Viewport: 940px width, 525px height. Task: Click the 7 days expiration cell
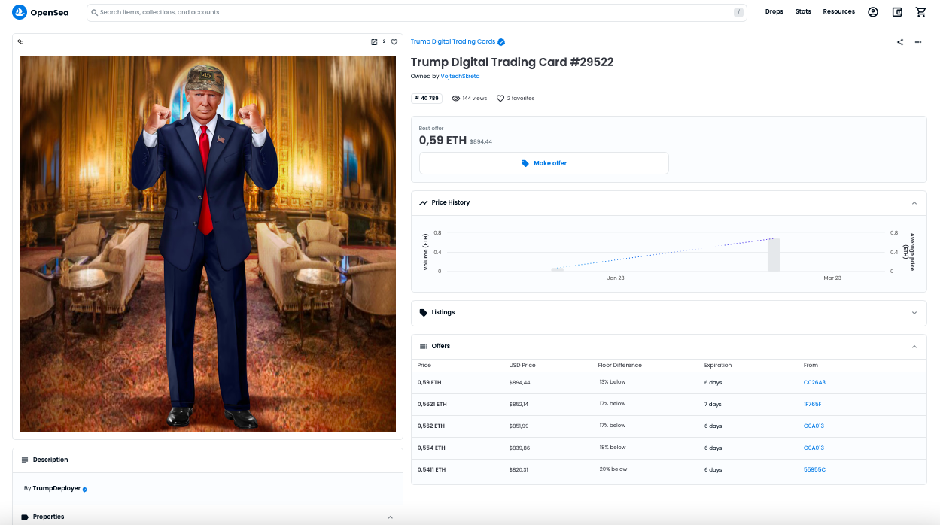[713, 405]
